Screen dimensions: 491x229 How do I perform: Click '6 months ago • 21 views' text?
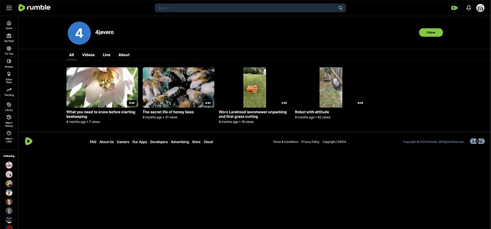tap(160, 117)
